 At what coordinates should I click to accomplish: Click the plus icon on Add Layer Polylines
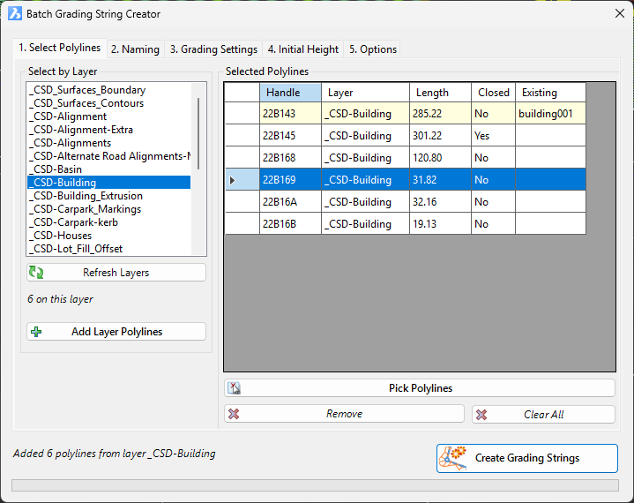tap(36, 332)
